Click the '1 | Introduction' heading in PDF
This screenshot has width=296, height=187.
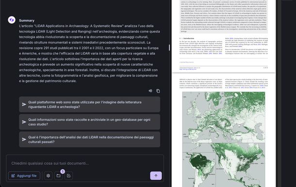pos(187,38)
